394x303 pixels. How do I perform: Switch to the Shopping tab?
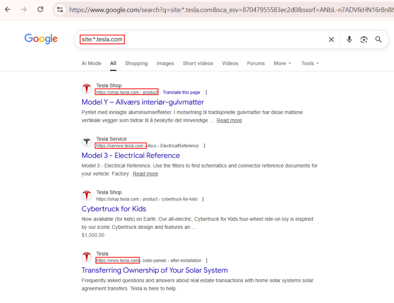(x=136, y=63)
